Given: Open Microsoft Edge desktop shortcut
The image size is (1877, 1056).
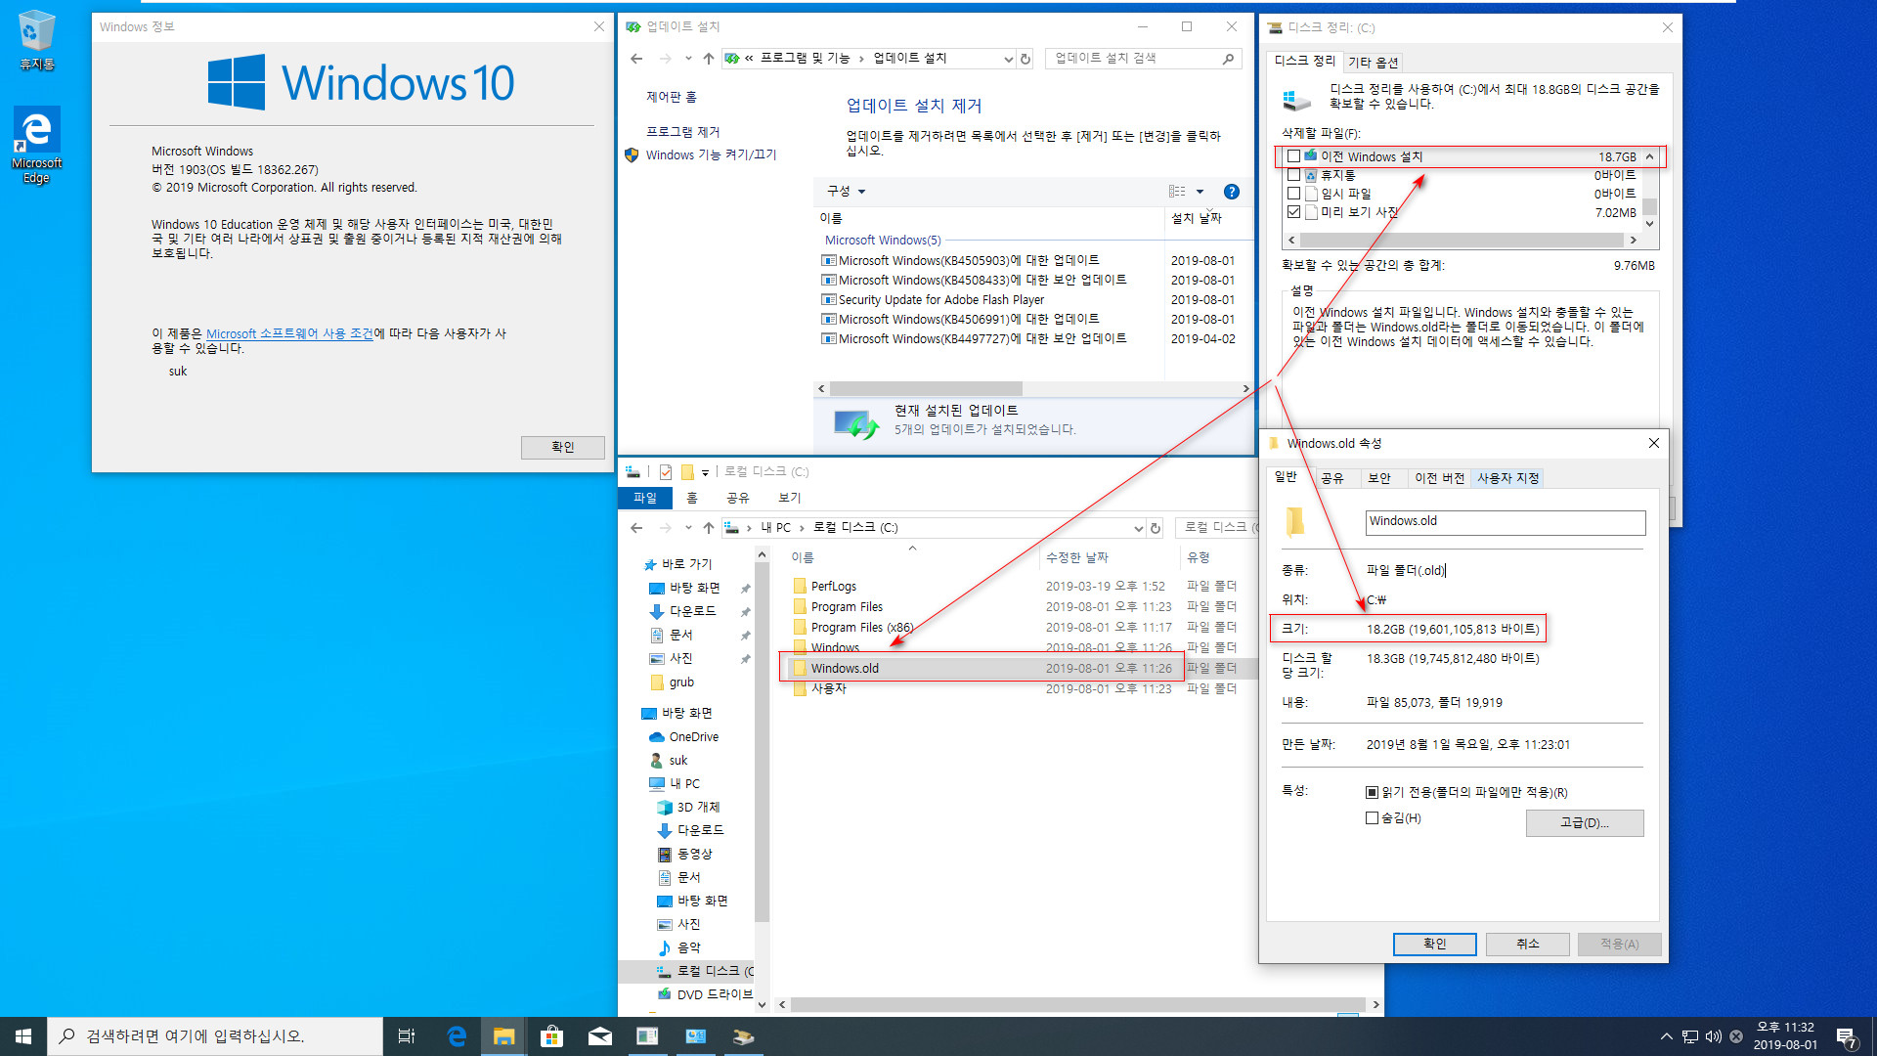Looking at the screenshot, I should click(x=37, y=145).
